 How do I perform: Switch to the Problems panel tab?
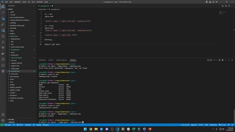click(x=42, y=60)
